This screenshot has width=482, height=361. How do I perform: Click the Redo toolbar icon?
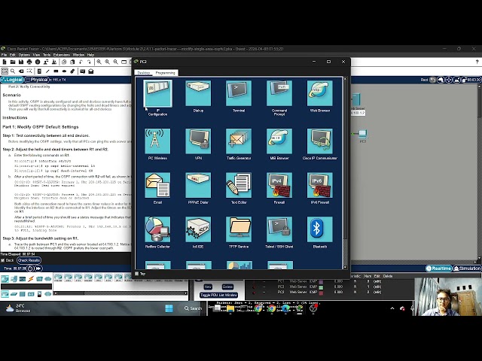tap(89, 62)
